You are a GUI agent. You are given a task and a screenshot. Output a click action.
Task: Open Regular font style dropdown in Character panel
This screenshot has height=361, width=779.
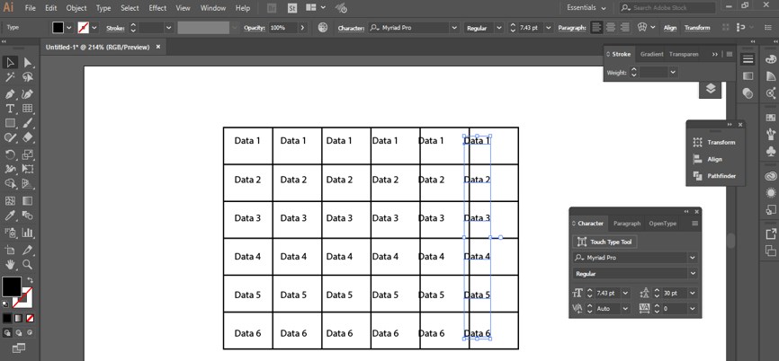693,273
